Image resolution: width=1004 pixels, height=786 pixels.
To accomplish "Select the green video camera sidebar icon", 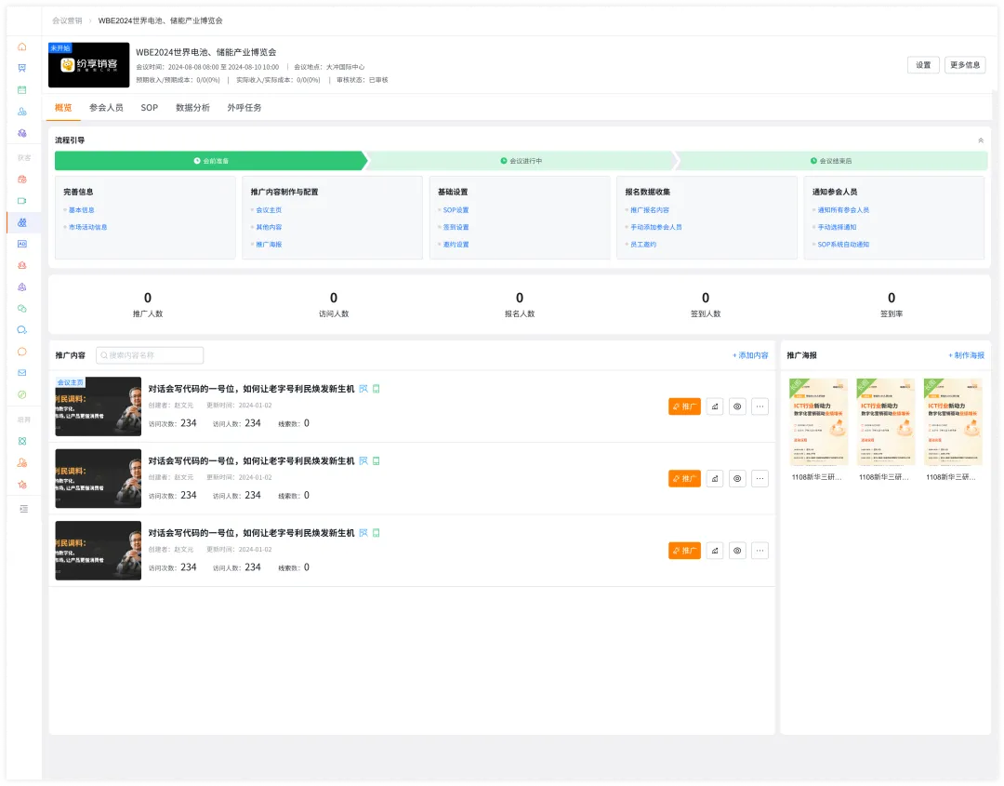I will 21,201.
